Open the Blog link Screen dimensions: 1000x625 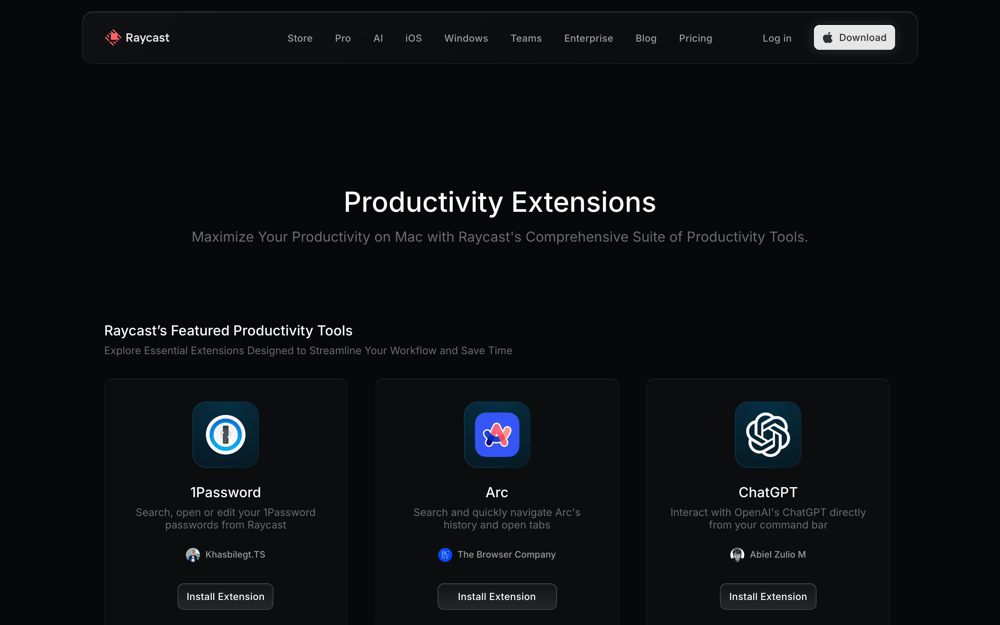[646, 38]
